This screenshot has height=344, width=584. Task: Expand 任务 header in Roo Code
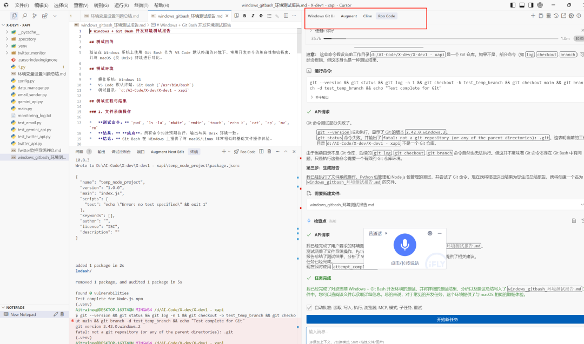coord(310,30)
